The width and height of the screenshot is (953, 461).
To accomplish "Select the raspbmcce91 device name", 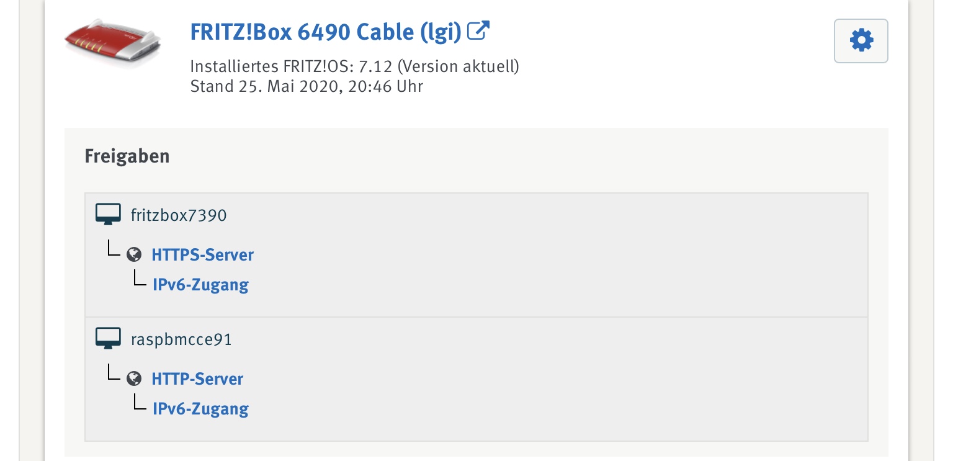I will [181, 339].
